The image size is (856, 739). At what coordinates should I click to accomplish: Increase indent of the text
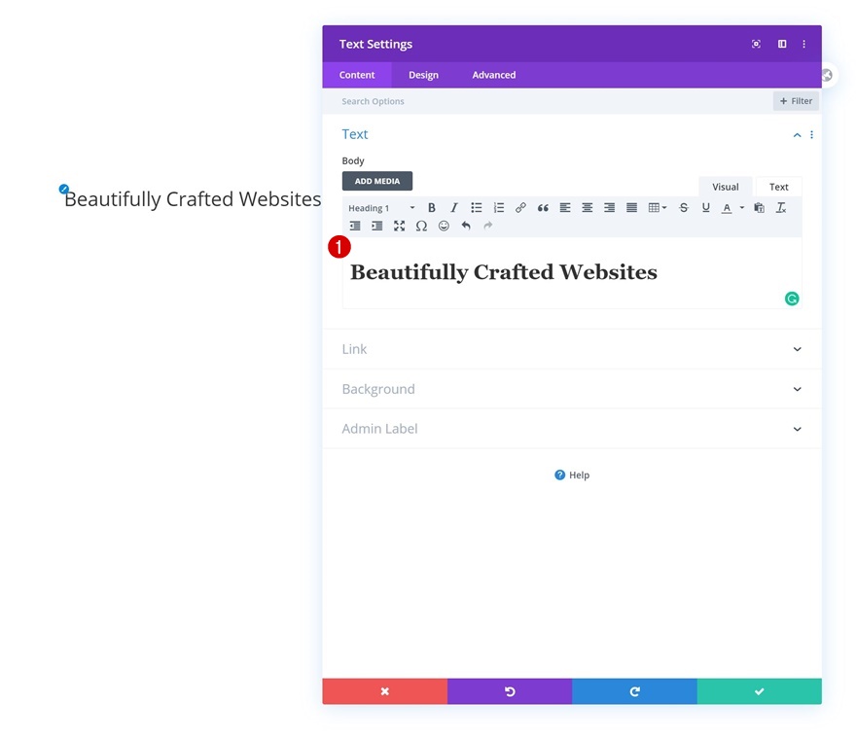pyautogui.click(x=376, y=226)
